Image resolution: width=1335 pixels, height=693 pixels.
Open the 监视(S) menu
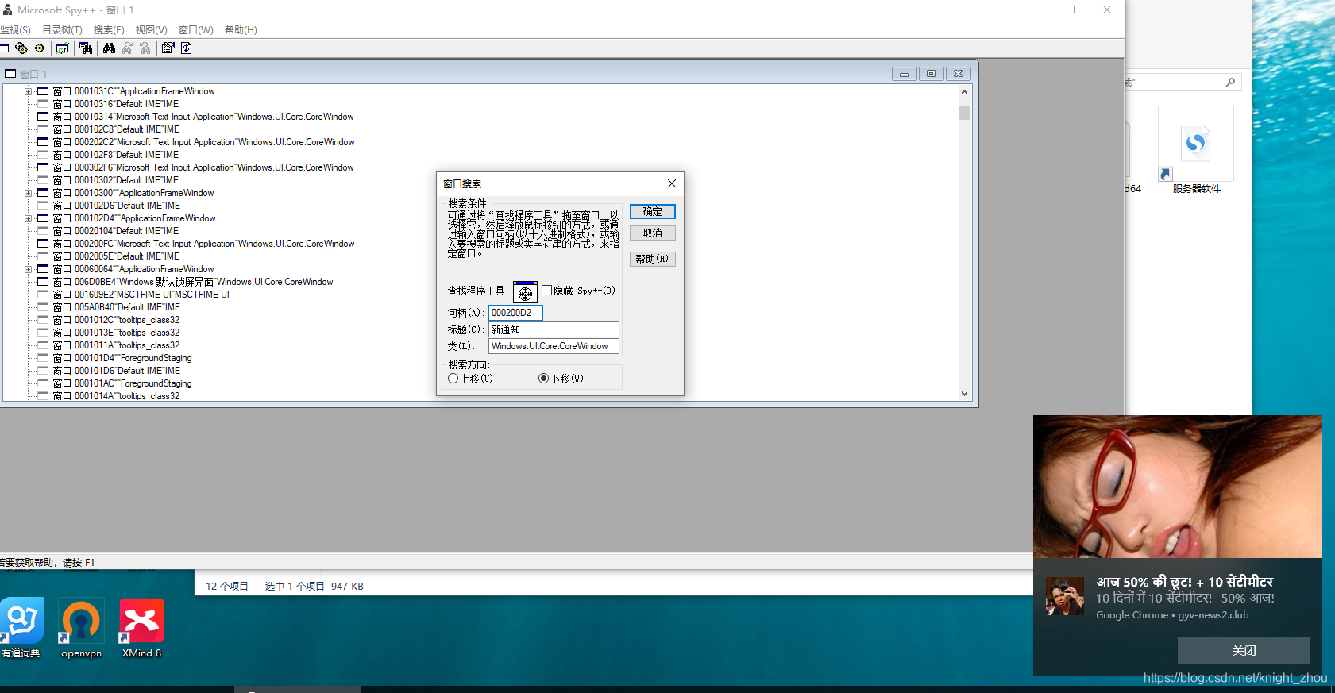(x=15, y=30)
